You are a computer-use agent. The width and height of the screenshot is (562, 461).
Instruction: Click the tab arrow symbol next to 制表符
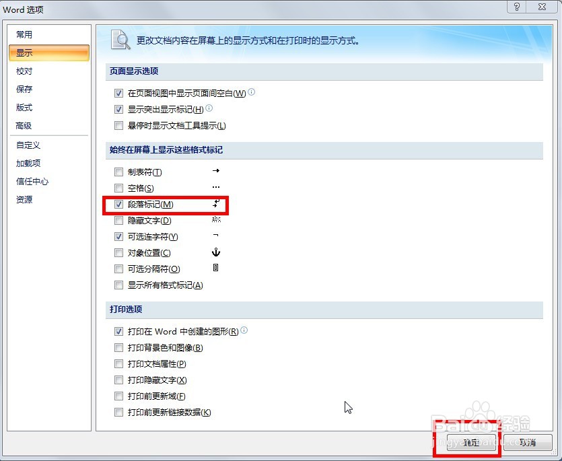[216, 171]
